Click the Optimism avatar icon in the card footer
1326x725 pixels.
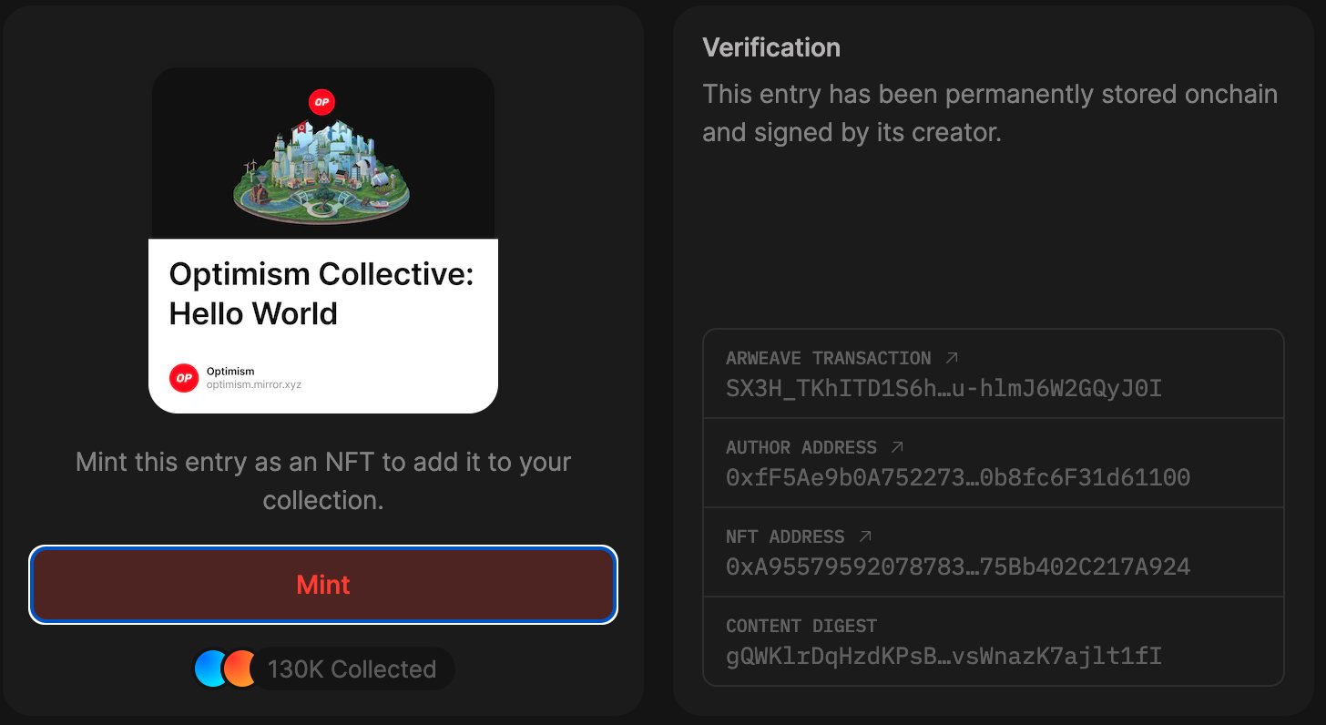(183, 377)
